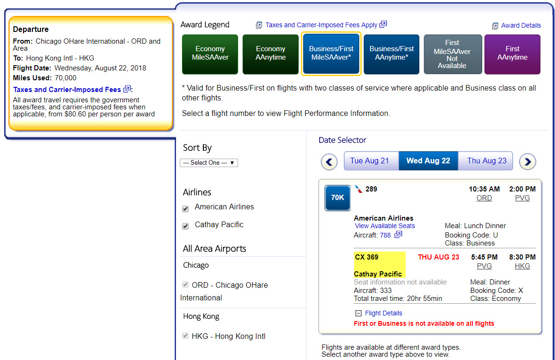Click 'Booking Code: X' text

coord(496,291)
